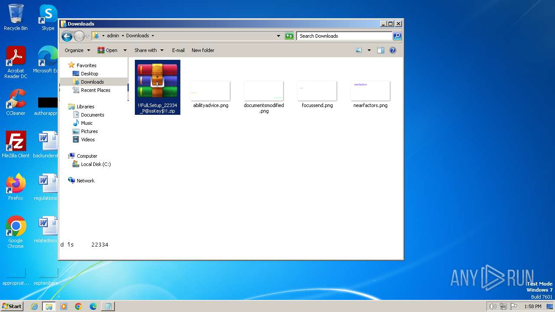Select Recycle Bin desktop icon
The height and width of the screenshot is (312, 555).
(16, 17)
